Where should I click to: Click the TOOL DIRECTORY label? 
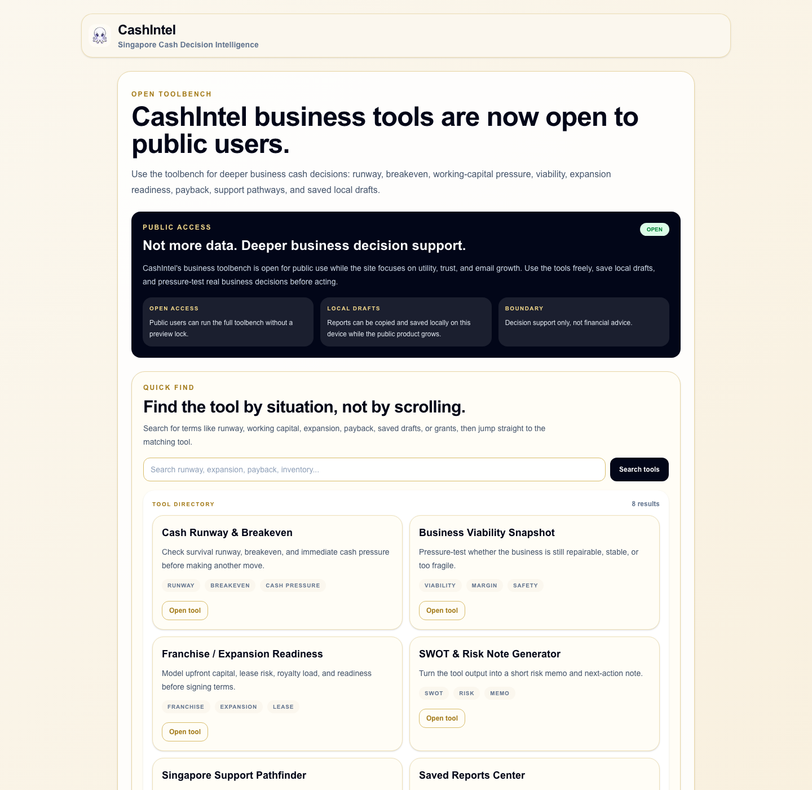pyautogui.click(x=183, y=504)
